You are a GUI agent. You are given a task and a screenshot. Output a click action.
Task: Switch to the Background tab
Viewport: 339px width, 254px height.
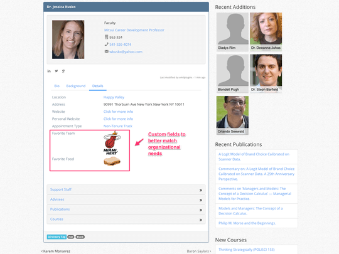(x=76, y=86)
